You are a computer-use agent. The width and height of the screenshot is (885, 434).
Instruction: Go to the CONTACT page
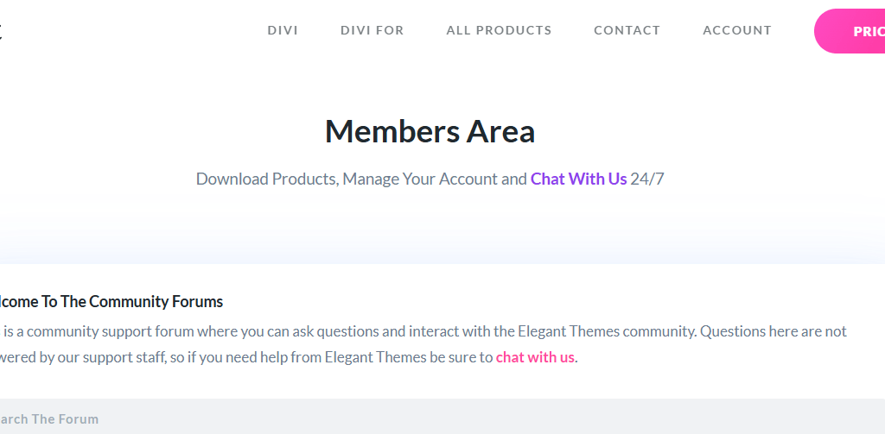627,30
